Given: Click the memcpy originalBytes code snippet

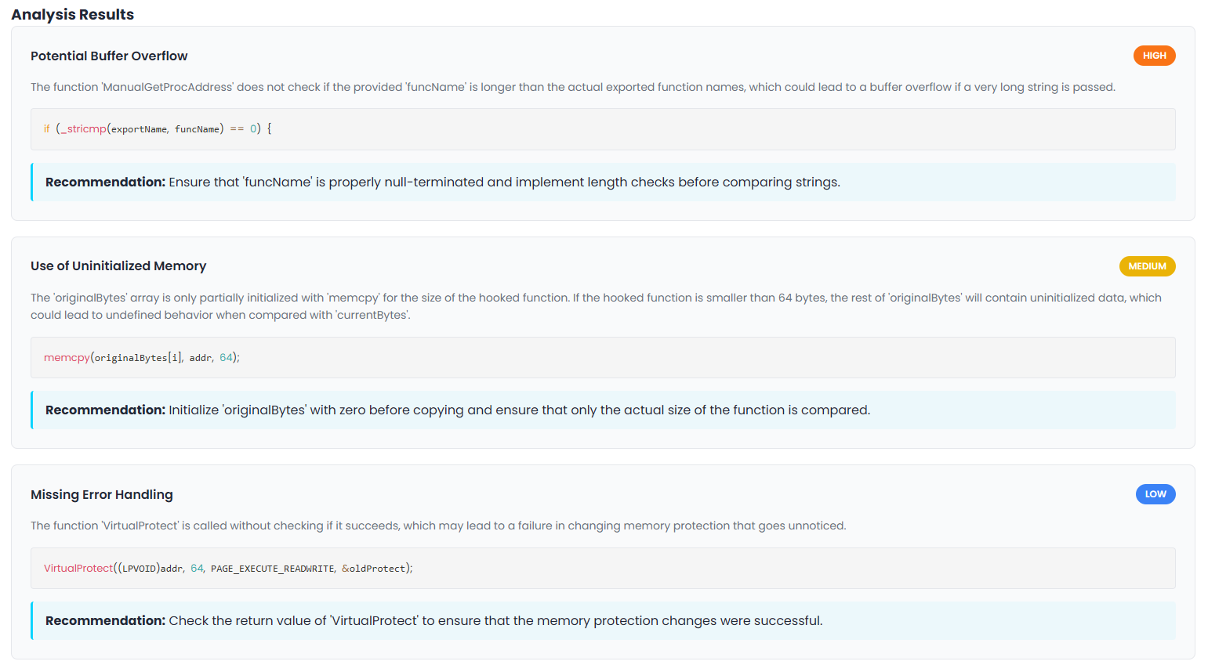Looking at the screenshot, I should pyautogui.click(x=603, y=358).
